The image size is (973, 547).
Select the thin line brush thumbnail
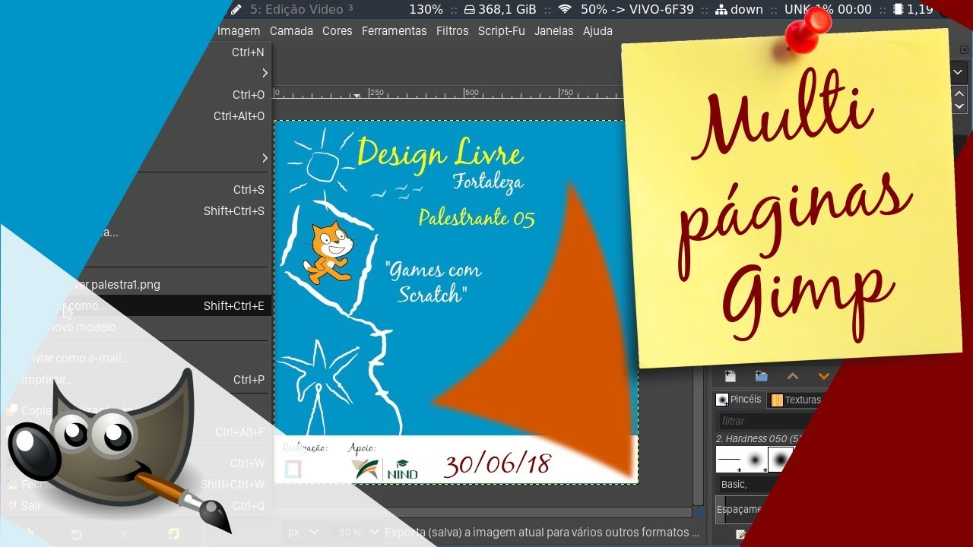pos(729,460)
